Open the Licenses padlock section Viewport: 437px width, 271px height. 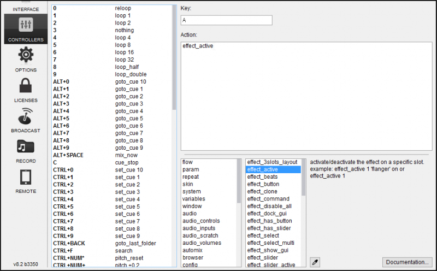coord(26,90)
